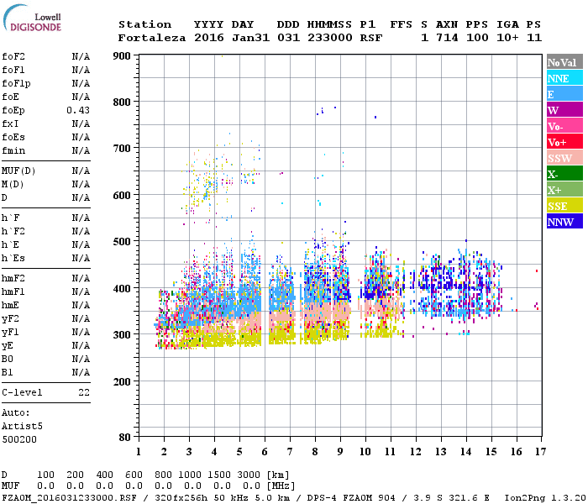Click the yE parameter label
Image resolution: width=588 pixels, height=504 pixels.
tap(7, 346)
